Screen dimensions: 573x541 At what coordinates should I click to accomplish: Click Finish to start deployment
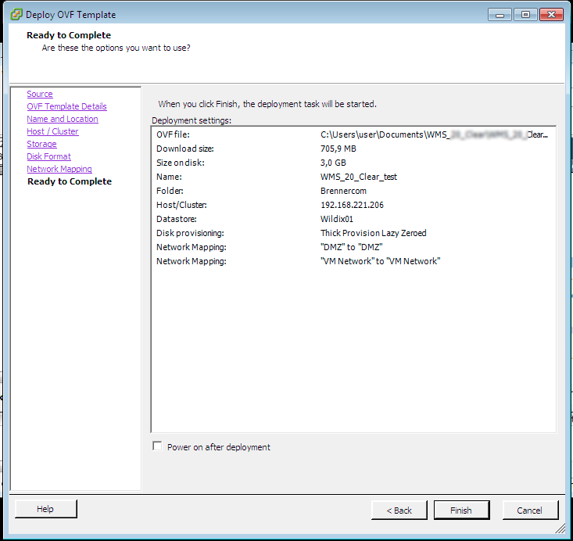point(461,510)
